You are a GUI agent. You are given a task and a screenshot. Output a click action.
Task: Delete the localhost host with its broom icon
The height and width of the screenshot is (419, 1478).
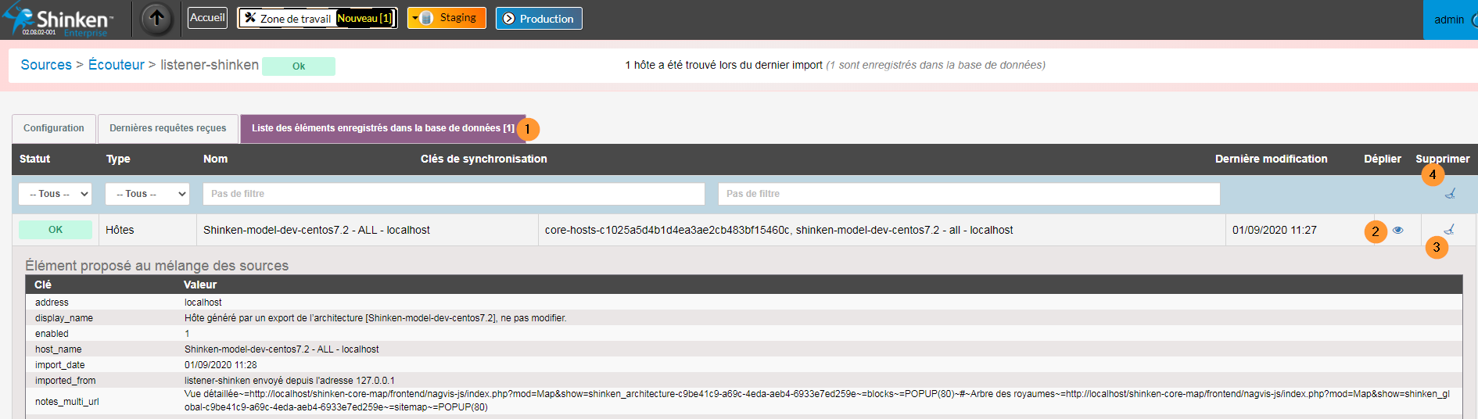[x=1449, y=230]
